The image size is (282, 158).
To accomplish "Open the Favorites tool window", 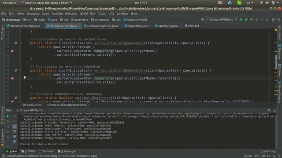I will (x=2, y=138).
